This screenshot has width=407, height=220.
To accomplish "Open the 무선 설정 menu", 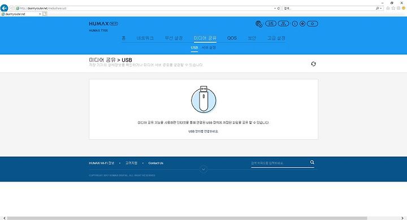I will [174, 38].
